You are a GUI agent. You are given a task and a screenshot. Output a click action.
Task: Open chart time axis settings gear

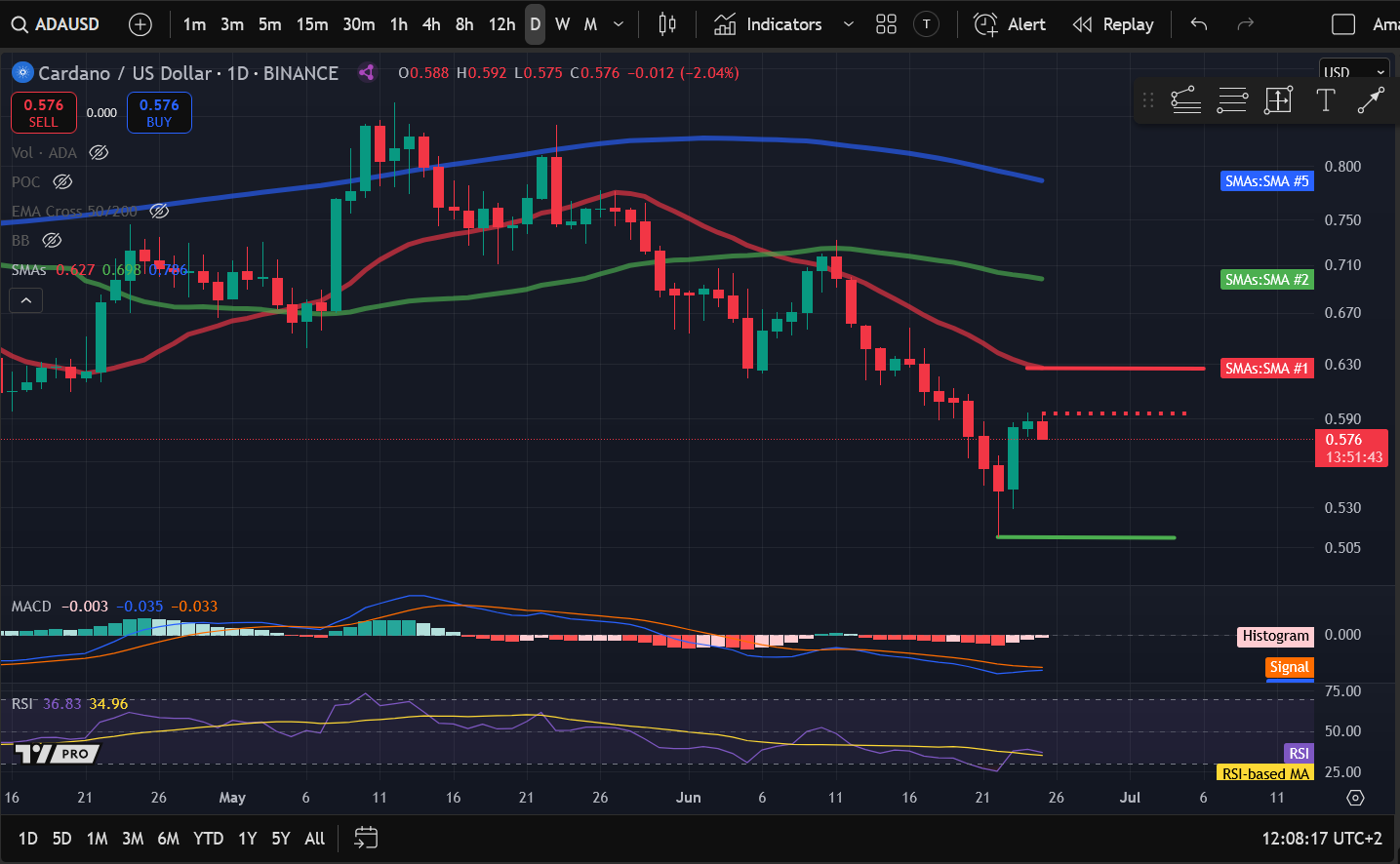1355,798
